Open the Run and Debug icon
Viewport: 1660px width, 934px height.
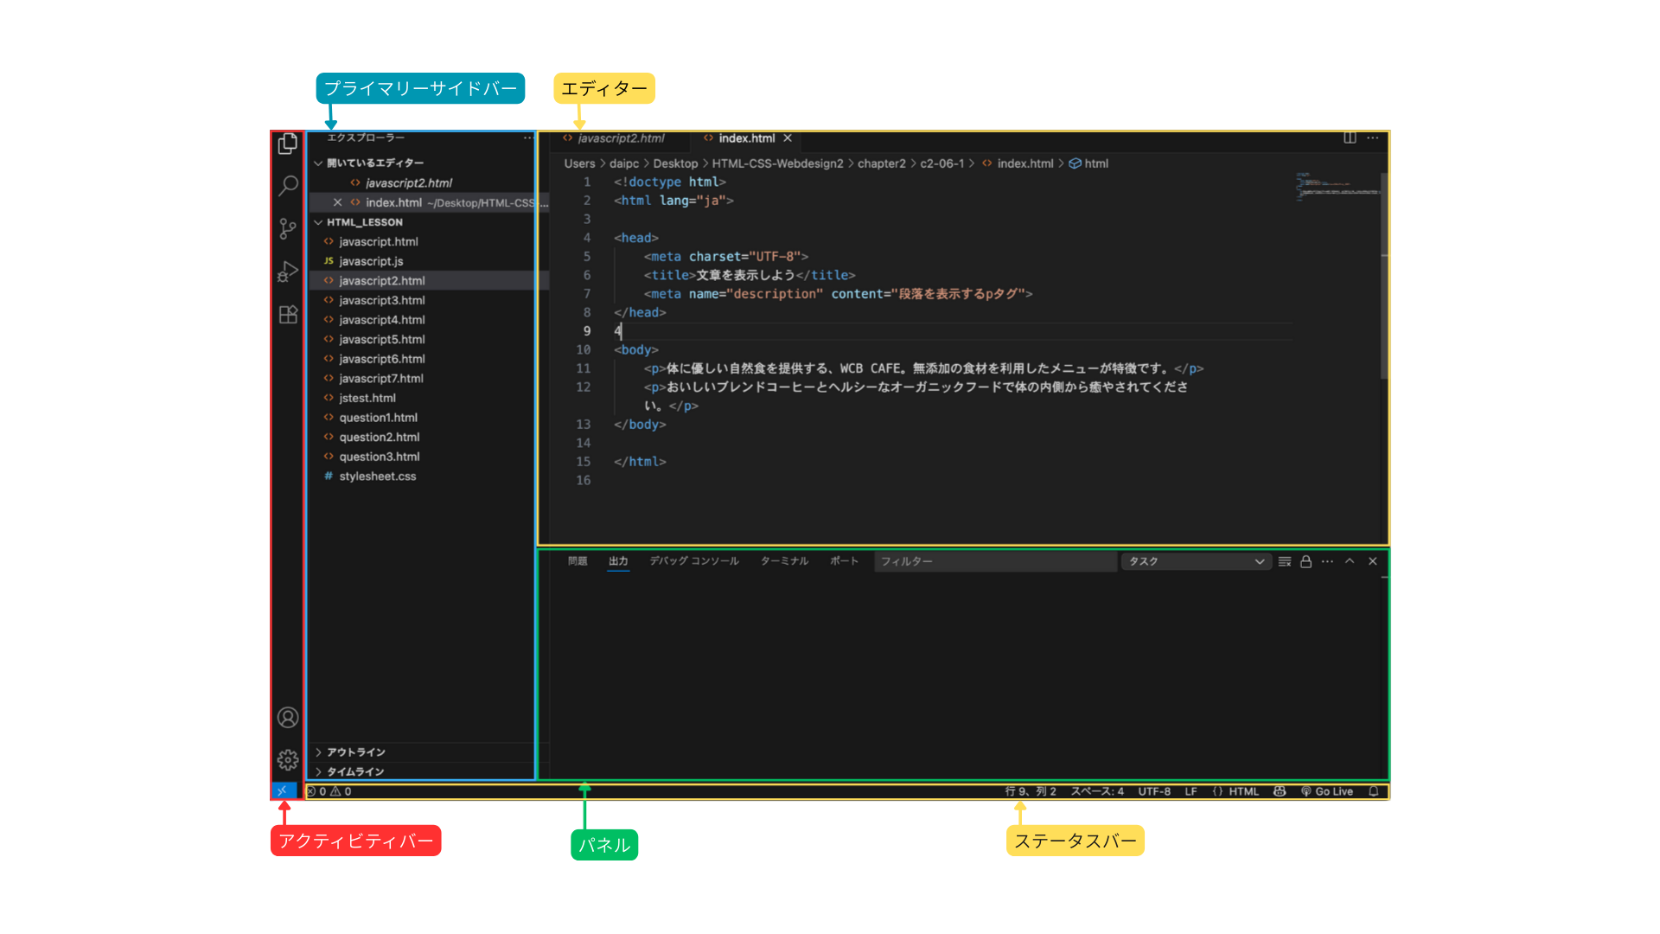pos(288,272)
